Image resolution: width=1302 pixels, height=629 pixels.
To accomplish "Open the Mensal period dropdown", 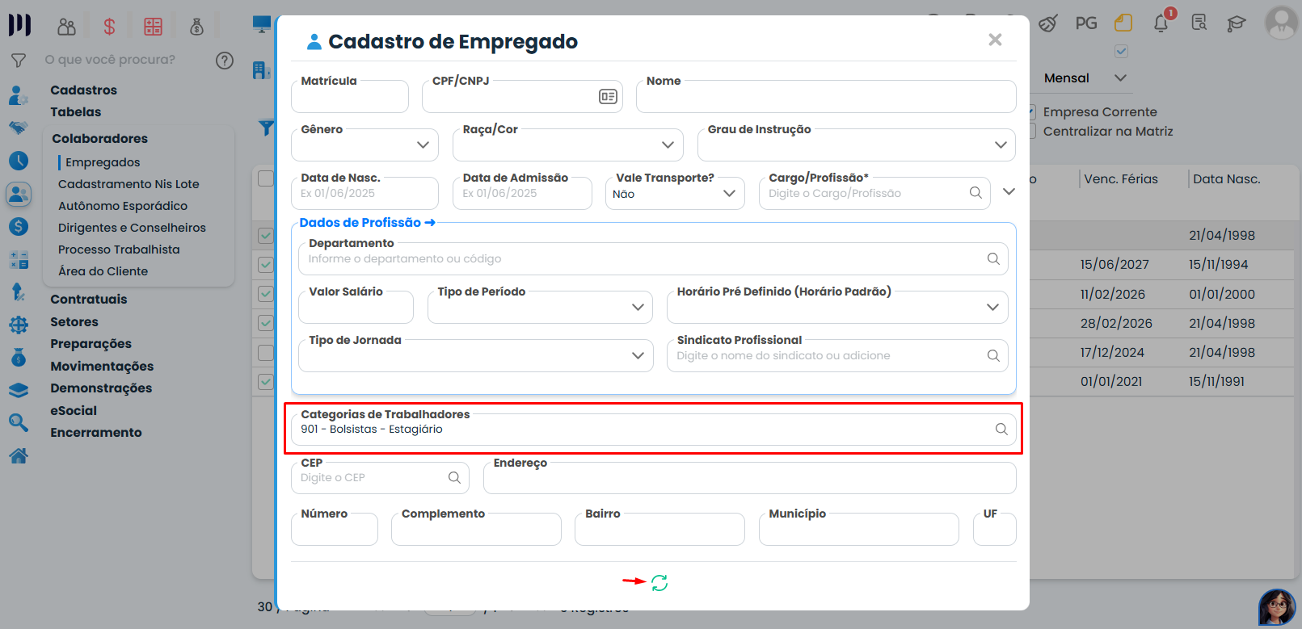I will pyautogui.click(x=1085, y=78).
